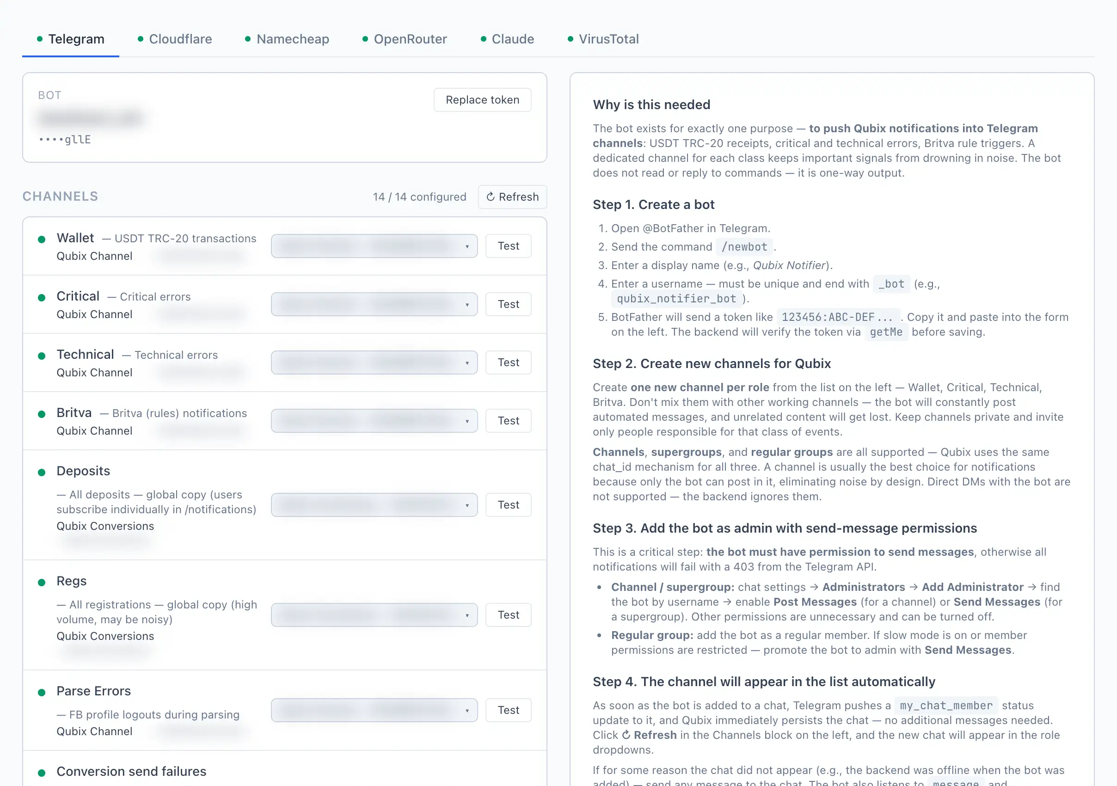This screenshot has width=1117, height=786.
Task: Click the Wallet row green status dot
Action: click(x=42, y=239)
